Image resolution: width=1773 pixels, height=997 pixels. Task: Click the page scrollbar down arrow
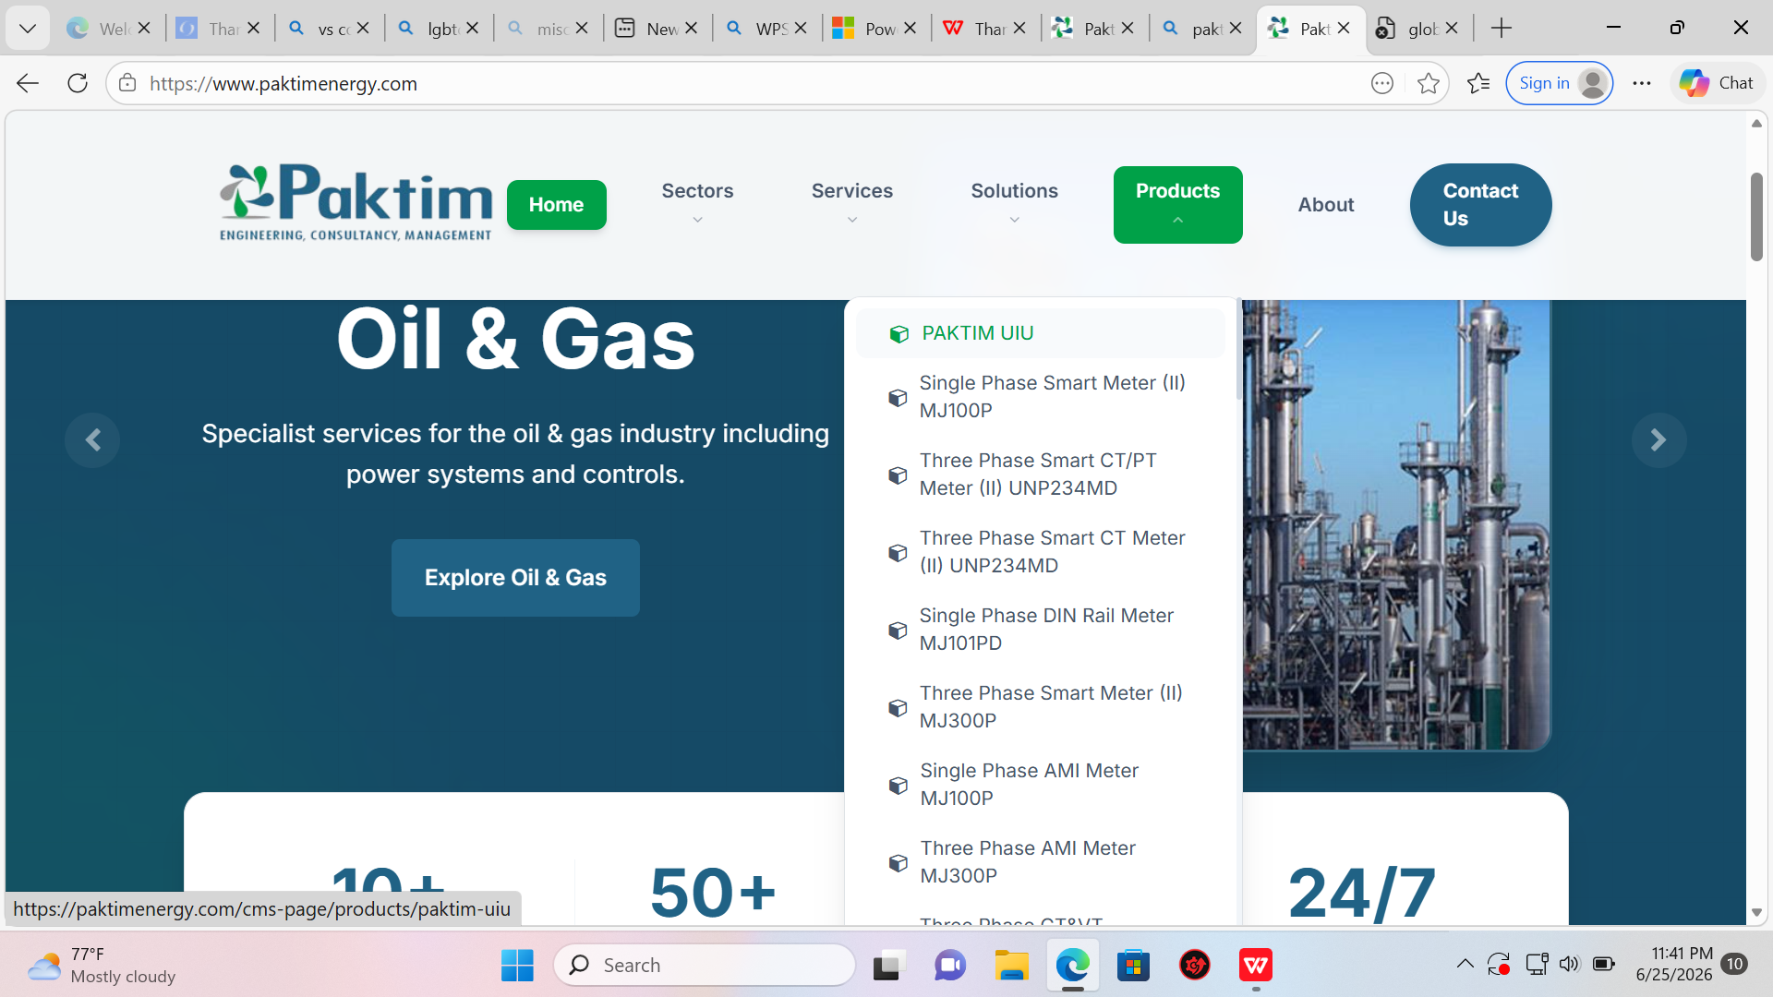pyautogui.click(x=1756, y=912)
